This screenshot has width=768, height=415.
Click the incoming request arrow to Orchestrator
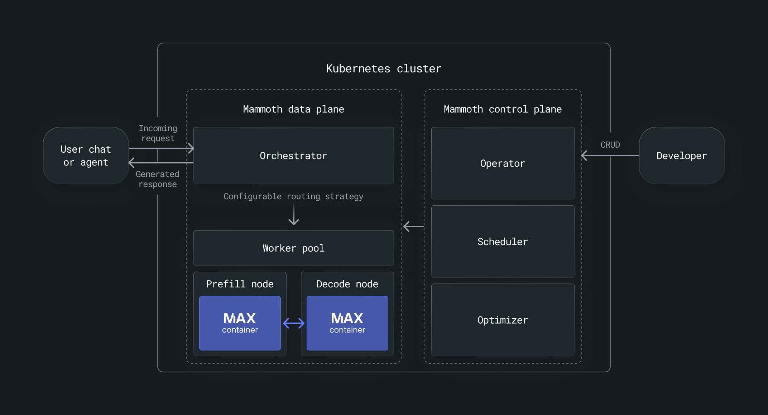161,148
